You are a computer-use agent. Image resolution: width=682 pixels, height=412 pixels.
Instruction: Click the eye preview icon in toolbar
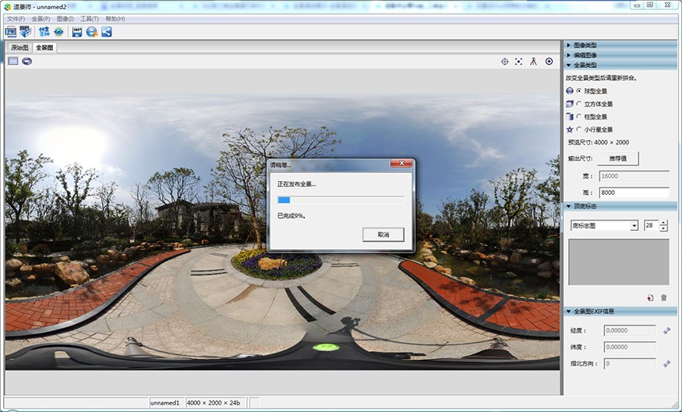(59, 32)
